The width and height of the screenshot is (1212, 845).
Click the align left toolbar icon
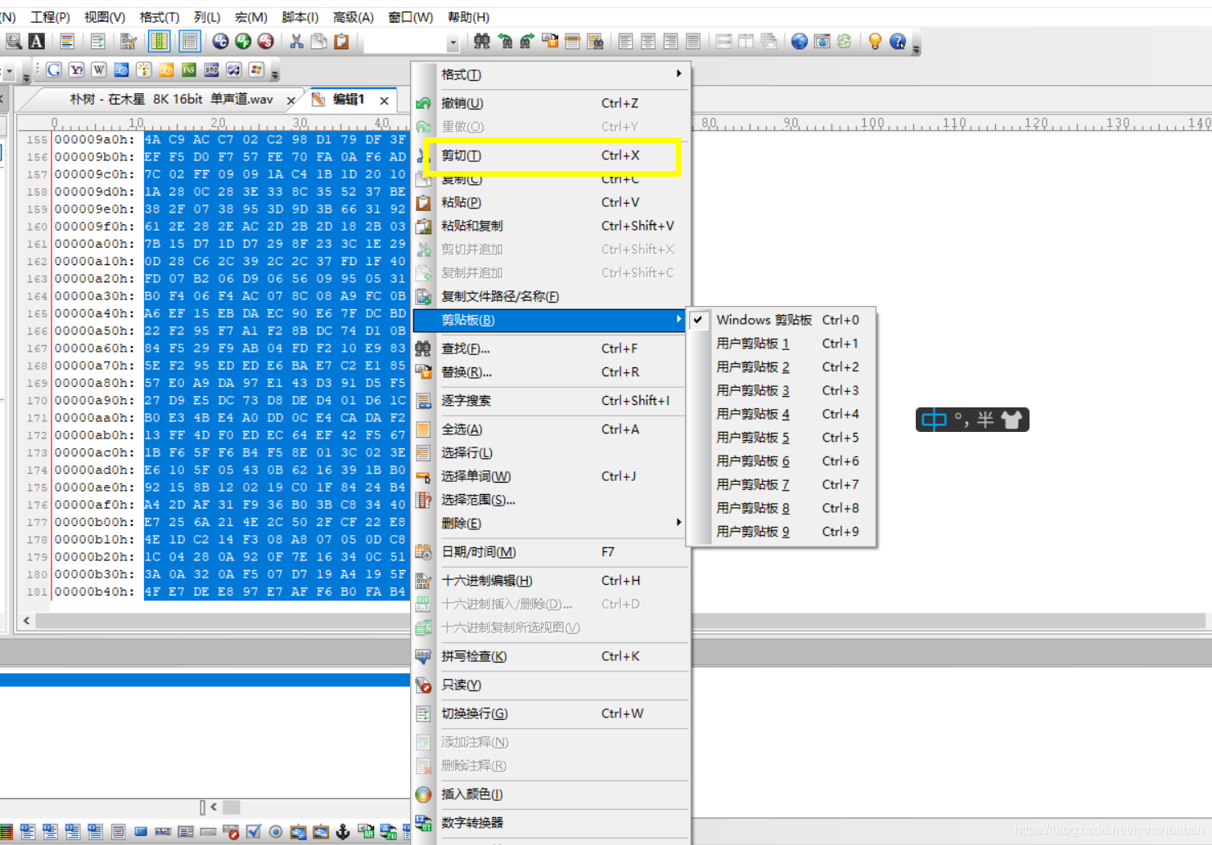coord(626,41)
